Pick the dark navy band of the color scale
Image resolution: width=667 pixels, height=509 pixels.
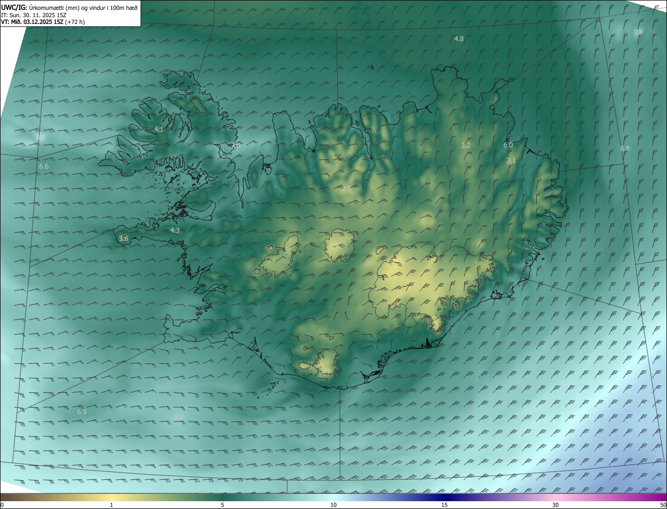[x=444, y=497]
